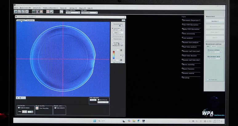Expand the Scripting plugin

click(x=191, y=77)
